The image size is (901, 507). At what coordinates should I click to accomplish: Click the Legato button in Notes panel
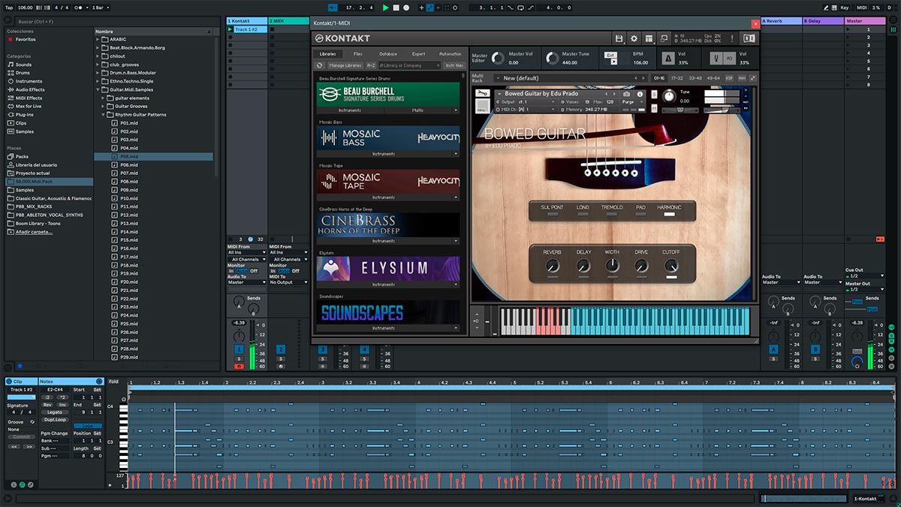56,412
